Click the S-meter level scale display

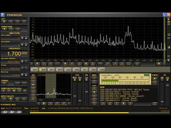pos(125,79)
